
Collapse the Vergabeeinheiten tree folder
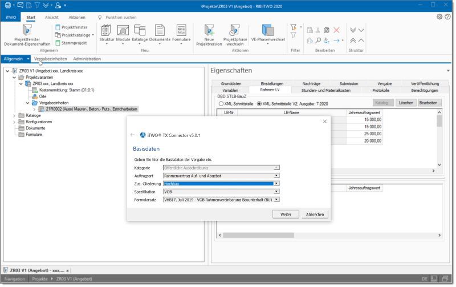pos(27,103)
